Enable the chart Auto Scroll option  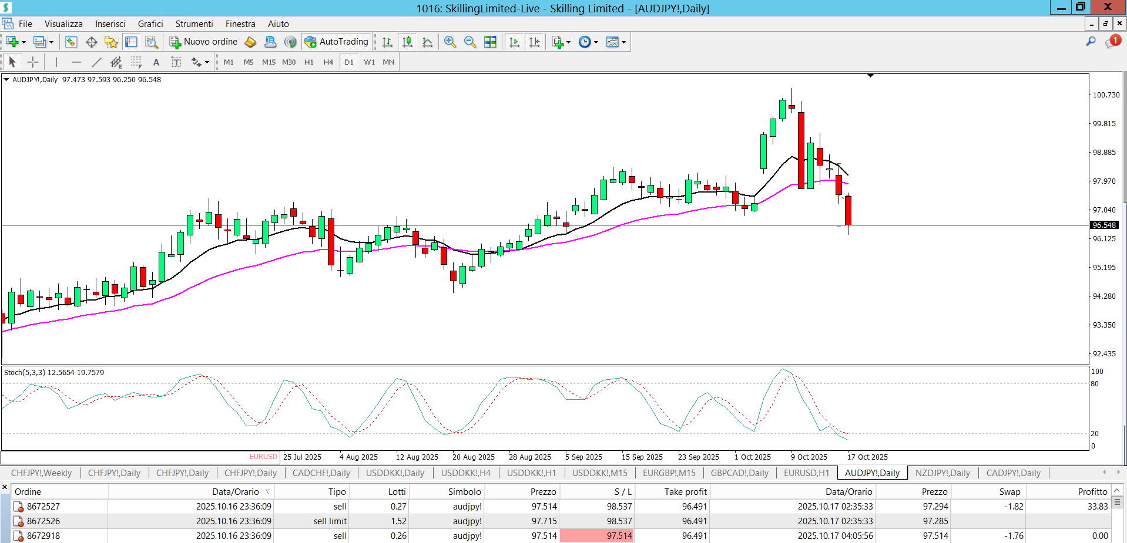point(514,42)
